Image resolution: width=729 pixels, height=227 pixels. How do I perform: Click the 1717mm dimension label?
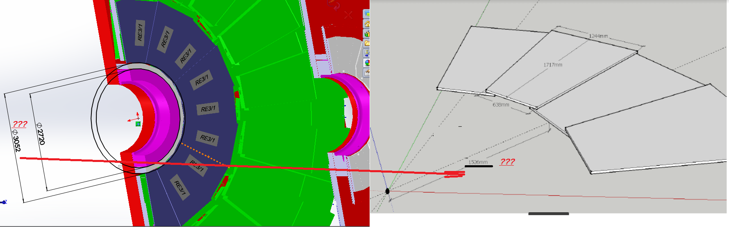tap(553, 65)
